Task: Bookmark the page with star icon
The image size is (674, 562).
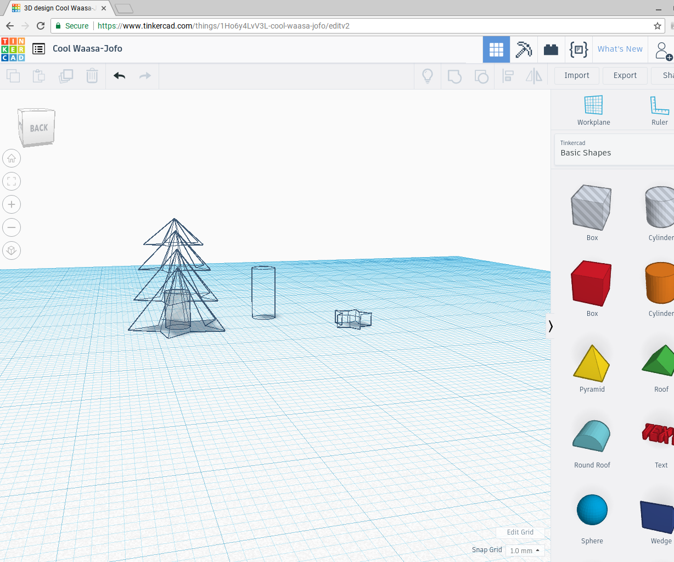Action: (658, 26)
